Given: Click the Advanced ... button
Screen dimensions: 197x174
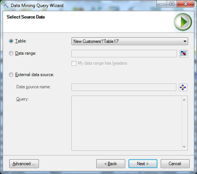Looking at the screenshot, I should click(x=24, y=164).
